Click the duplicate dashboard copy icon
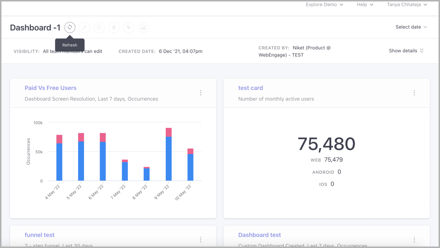The image size is (440, 248). tap(99, 28)
